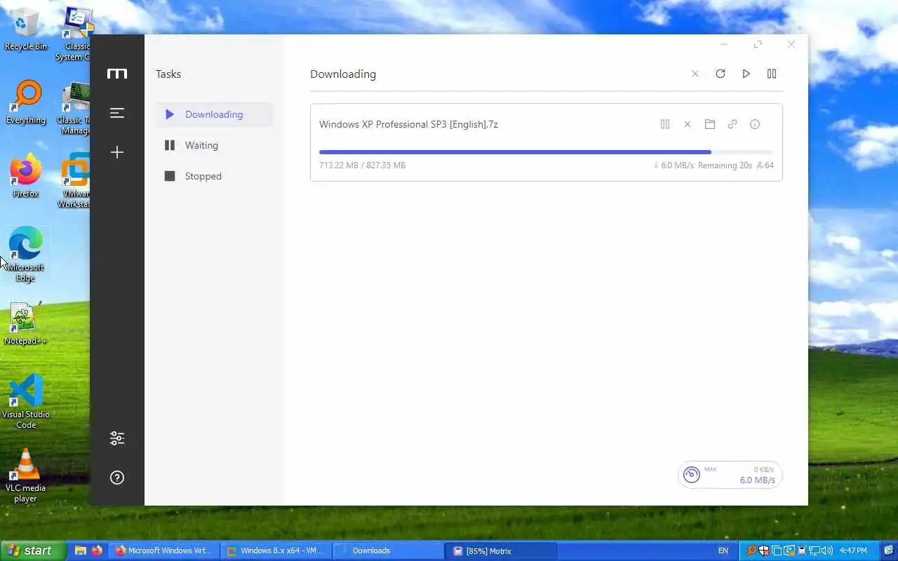Open VLC media player desktop shortcut
898x561 pixels.
[x=26, y=475]
